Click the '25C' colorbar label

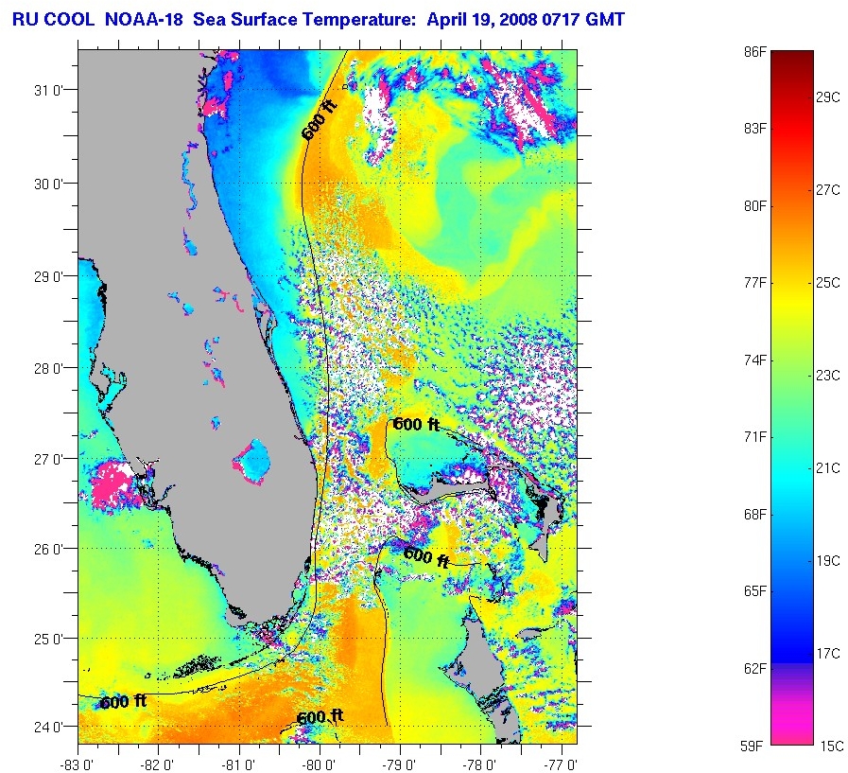click(827, 283)
